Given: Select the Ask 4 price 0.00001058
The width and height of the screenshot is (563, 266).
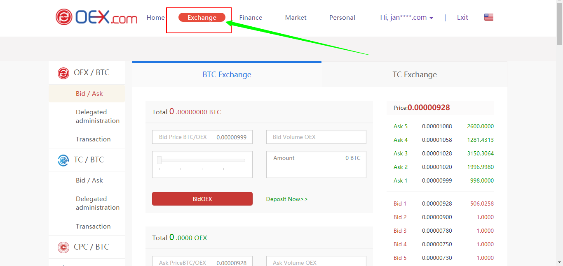Looking at the screenshot, I should click(437, 140).
